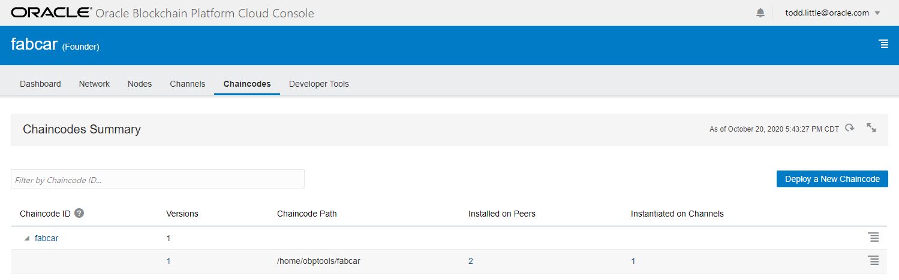Click the Chaincode ID help icon

[79, 214]
